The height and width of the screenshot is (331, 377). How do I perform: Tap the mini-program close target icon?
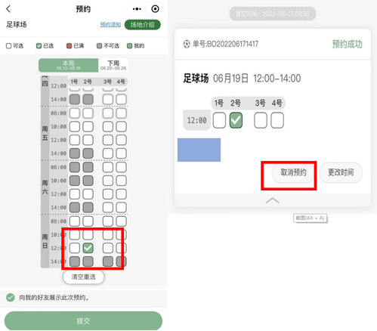pyautogui.click(x=155, y=9)
